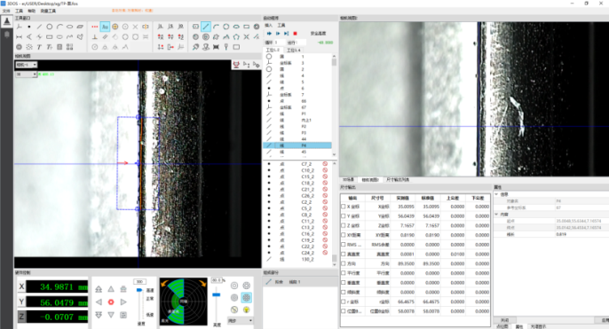This screenshot has width=609, height=329.
Task: Check the Z坐标 row checkbox
Action: pyautogui.click(x=343, y=225)
